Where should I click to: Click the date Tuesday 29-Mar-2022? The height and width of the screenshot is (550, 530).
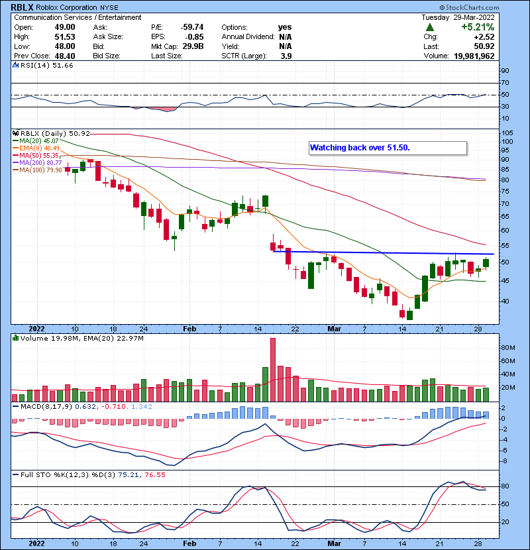pyautogui.click(x=458, y=17)
